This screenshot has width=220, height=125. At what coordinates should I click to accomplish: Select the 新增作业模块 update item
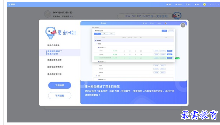pos(53,45)
